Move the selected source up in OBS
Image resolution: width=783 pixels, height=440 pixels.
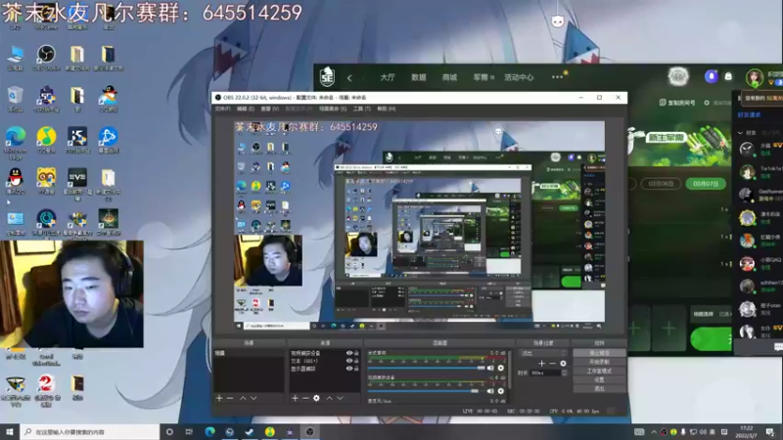(330, 398)
